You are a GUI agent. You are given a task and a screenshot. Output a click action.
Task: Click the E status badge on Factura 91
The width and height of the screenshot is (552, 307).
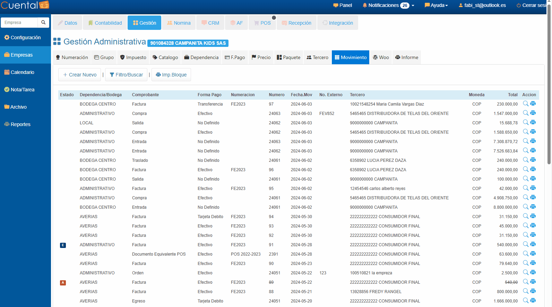click(x=63, y=245)
